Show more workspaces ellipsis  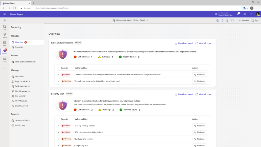(5, 68)
